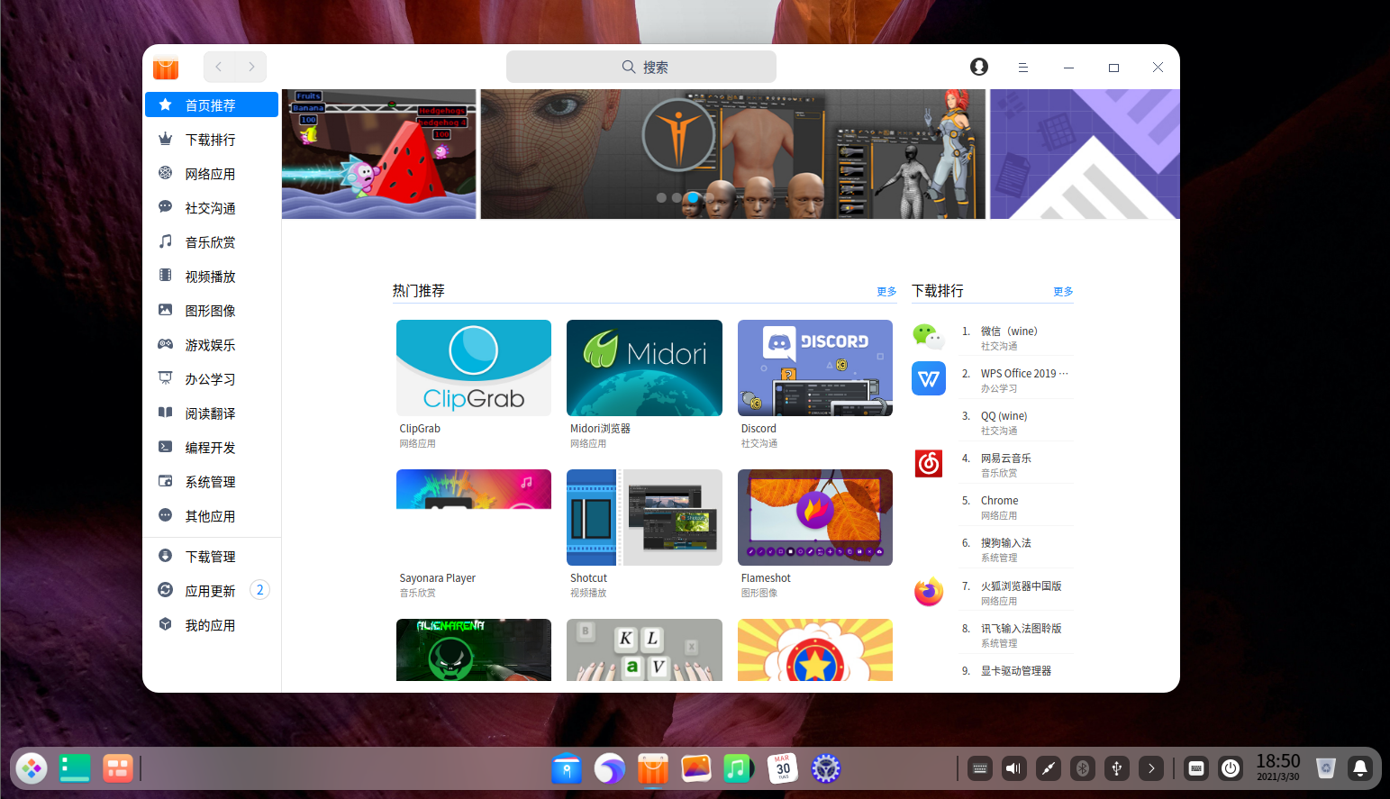The width and height of the screenshot is (1390, 799).
Task: Select the 社交沟通 sidebar category
Action: (x=212, y=208)
